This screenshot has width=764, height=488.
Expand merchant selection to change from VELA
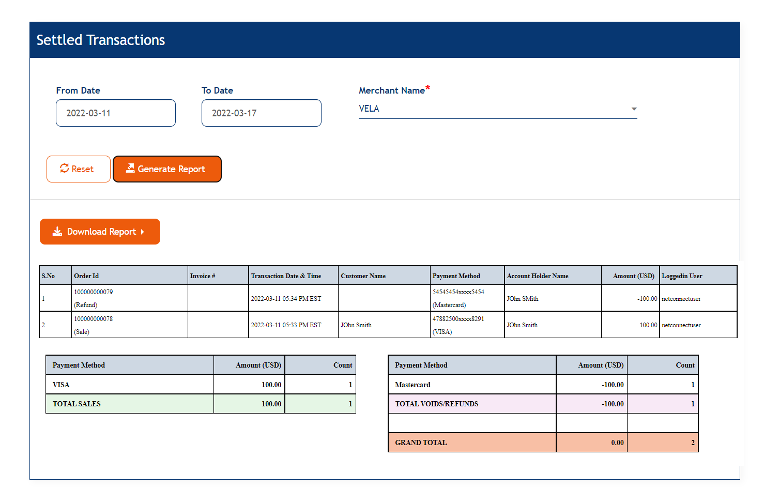pos(634,109)
